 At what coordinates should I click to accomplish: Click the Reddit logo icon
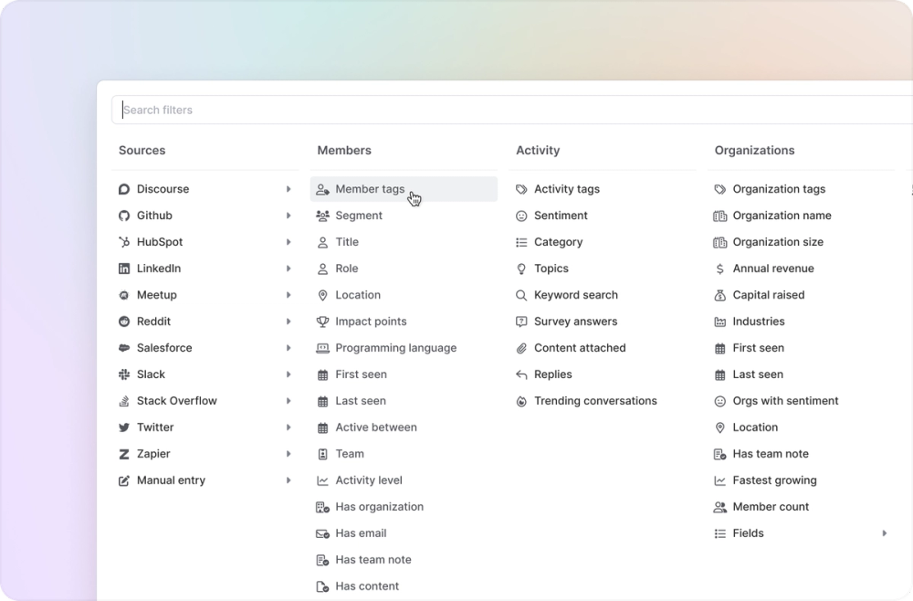(124, 322)
